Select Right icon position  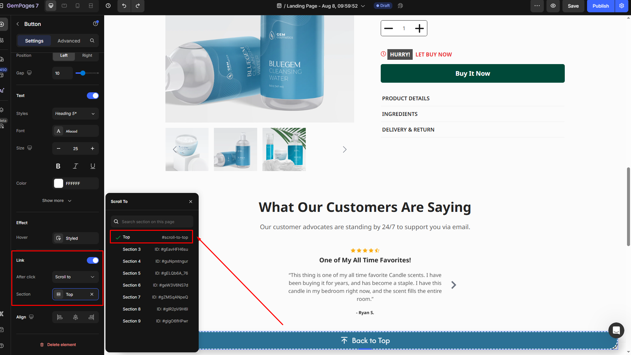(87, 55)
